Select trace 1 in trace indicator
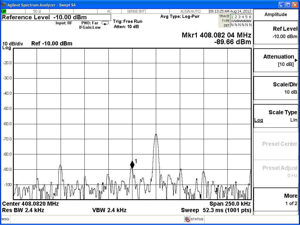The height and width of the screenshot is (225, 300). (232, 17)
